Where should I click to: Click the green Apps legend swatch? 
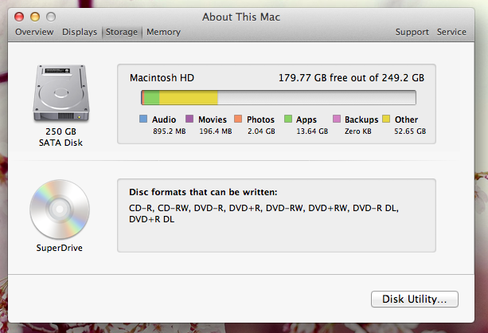(288, 119)
